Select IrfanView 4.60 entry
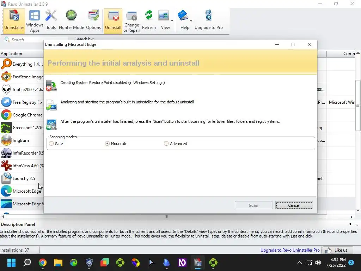 (22, 166)
